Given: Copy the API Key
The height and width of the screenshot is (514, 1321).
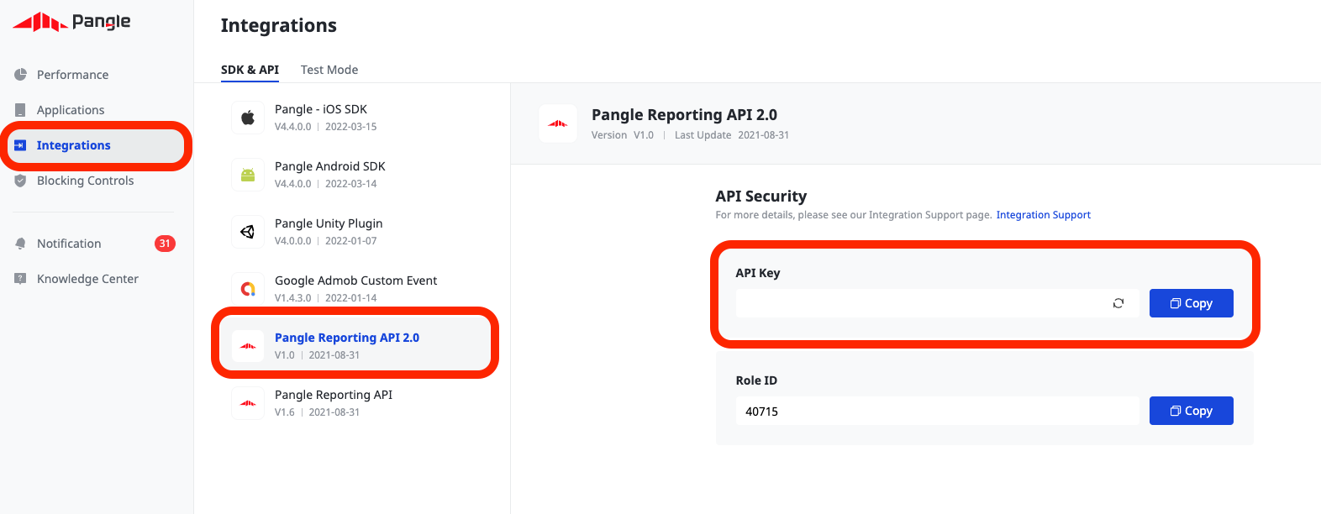Looking at the screenshot, I should pyautogui.click(x=1191, y=303).
